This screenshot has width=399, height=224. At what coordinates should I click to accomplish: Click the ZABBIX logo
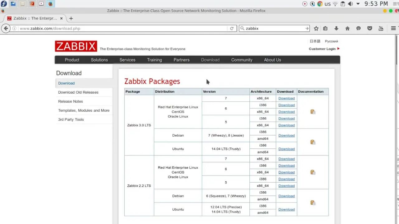76,46
